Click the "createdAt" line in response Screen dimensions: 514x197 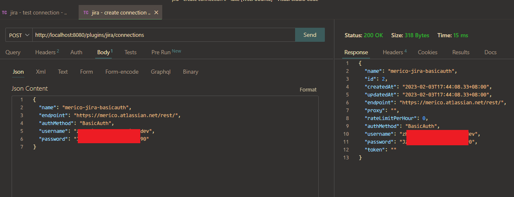428,86
